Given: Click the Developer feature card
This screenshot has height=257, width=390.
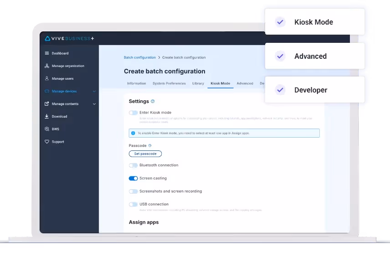Looking at the screenshot, I should tap(315, 90).
